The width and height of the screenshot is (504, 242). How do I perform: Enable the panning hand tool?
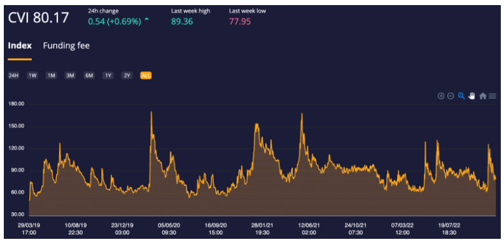[x=472, y=96]
